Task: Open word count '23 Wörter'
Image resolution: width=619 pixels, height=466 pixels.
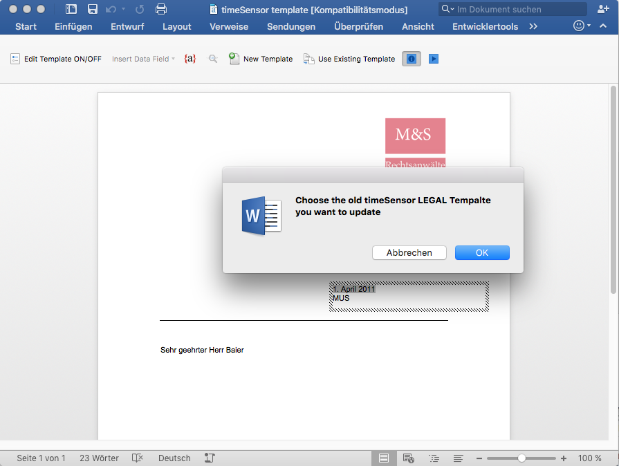Action: click(99, 458)
